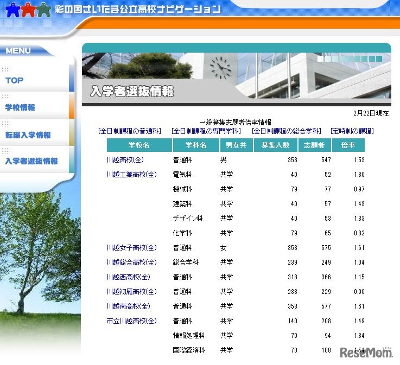
Task: Click applicant count 547 for 川越高校
Action: [x=326, y=160]
